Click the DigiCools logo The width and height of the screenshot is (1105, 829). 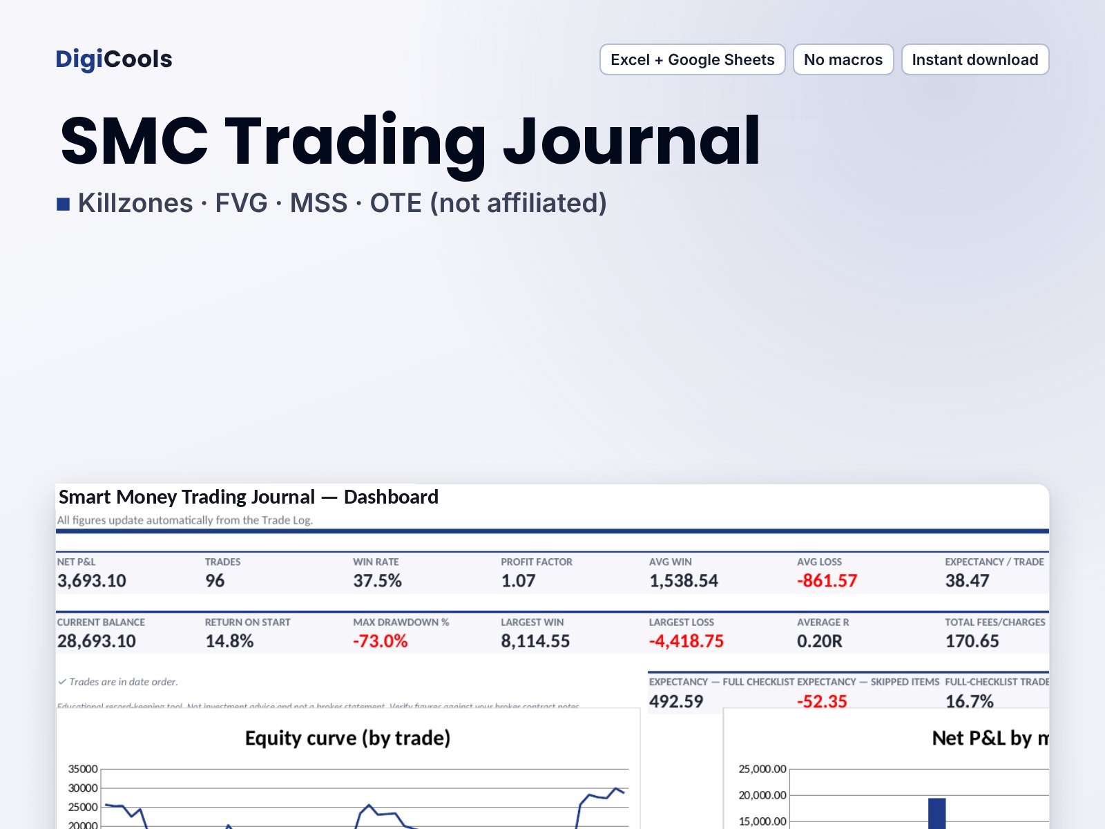(114, 59)
